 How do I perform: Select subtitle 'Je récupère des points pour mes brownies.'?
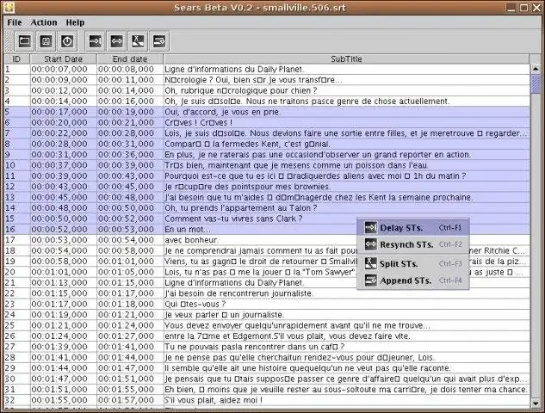346,187
